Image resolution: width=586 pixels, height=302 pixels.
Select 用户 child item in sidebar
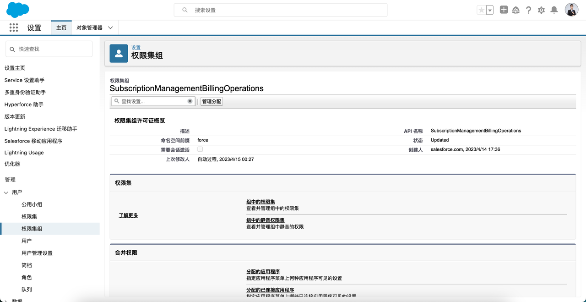pyautogui.click(x=27, y=241)
